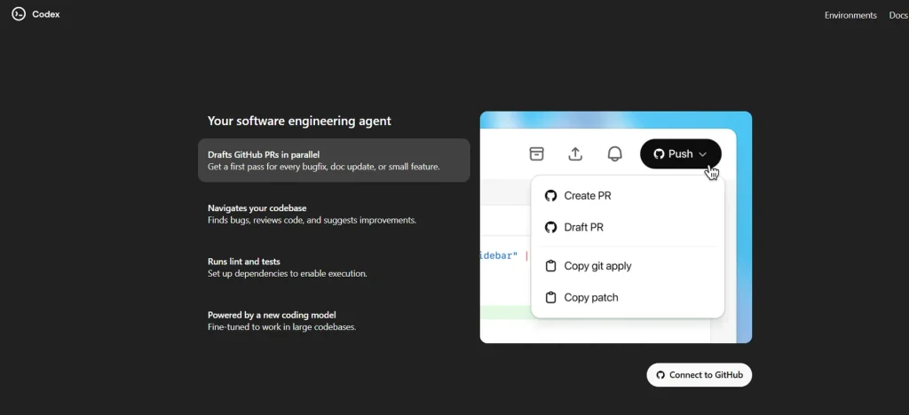
Task: Select Runs lint and tests feature
Action: pos(334,268)
